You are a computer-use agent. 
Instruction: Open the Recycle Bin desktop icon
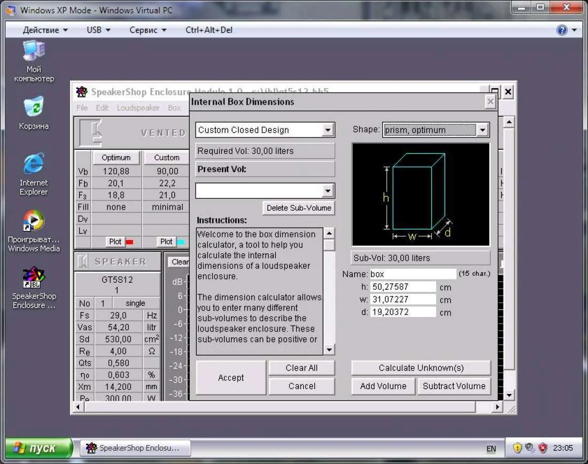(34, 107)
